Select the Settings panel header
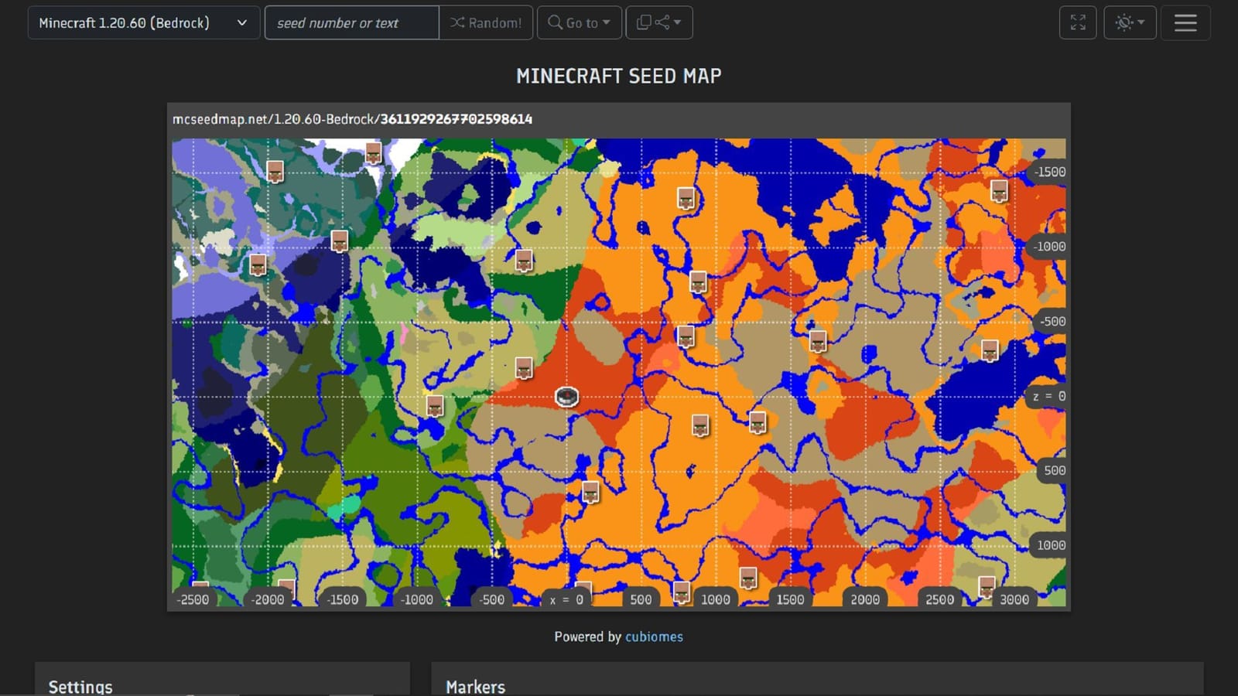1238x696 pixels. (x=80, y=685)
